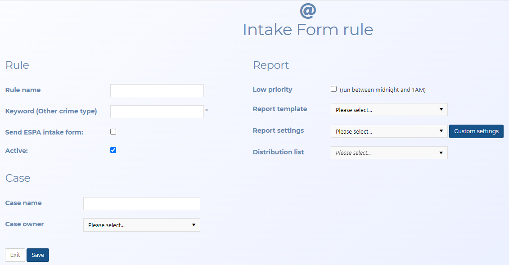The height and width of the screenshot is (265, 509).
Task: Expand the Report settings dropdown
Action: point(389,131)
